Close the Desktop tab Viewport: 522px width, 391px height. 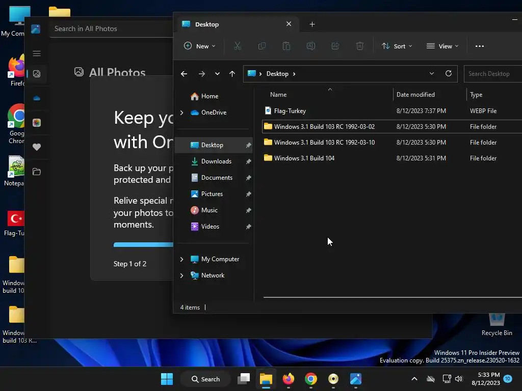point(289,24)
